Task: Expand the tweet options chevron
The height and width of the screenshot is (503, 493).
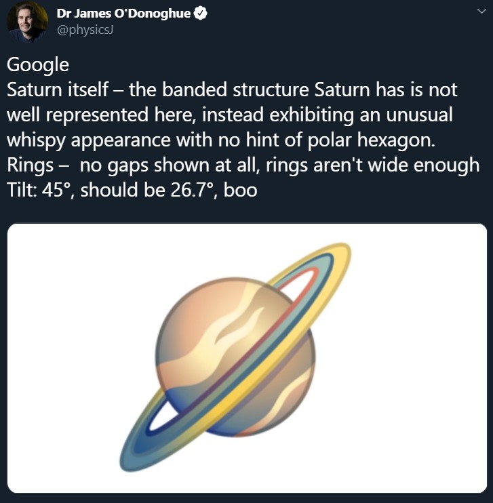Action: point(481,12)
